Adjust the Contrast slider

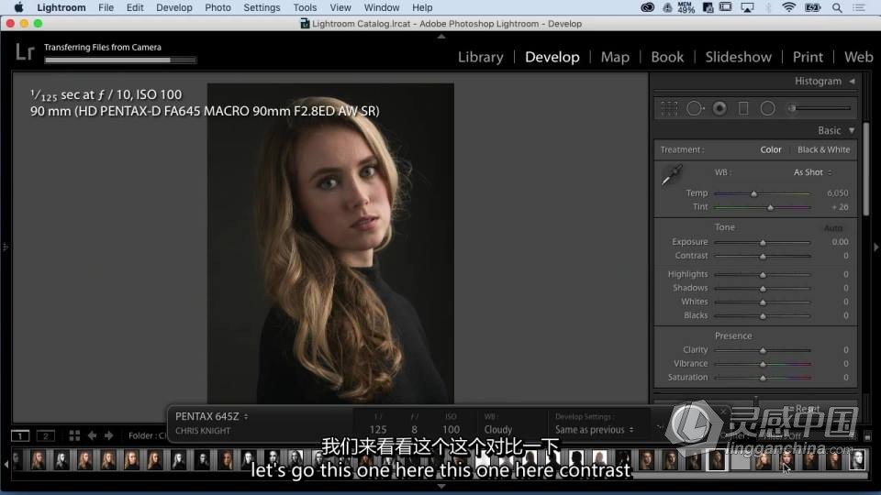(x=763, y=257)
